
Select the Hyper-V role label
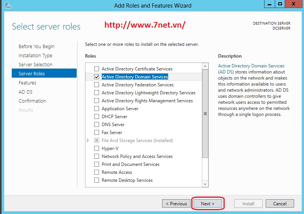[110, 148]
